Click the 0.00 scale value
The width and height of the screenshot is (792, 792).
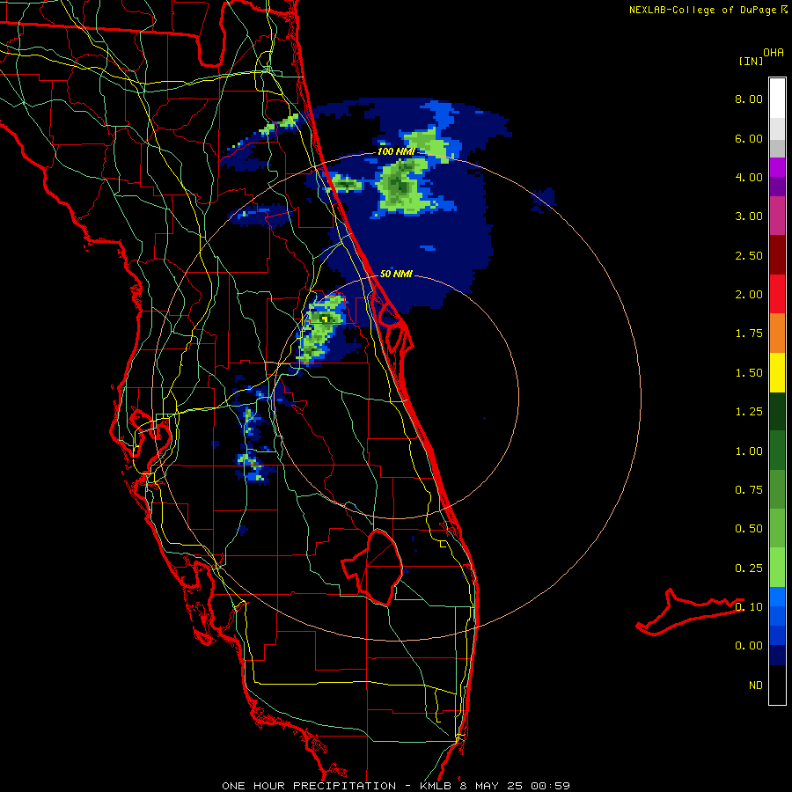749,646
